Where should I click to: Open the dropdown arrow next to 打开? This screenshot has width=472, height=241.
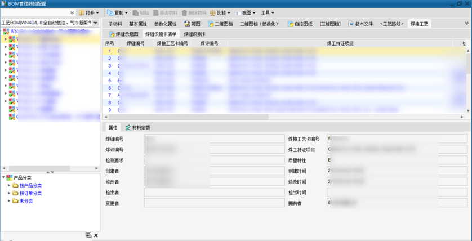[x=97, y=12]
